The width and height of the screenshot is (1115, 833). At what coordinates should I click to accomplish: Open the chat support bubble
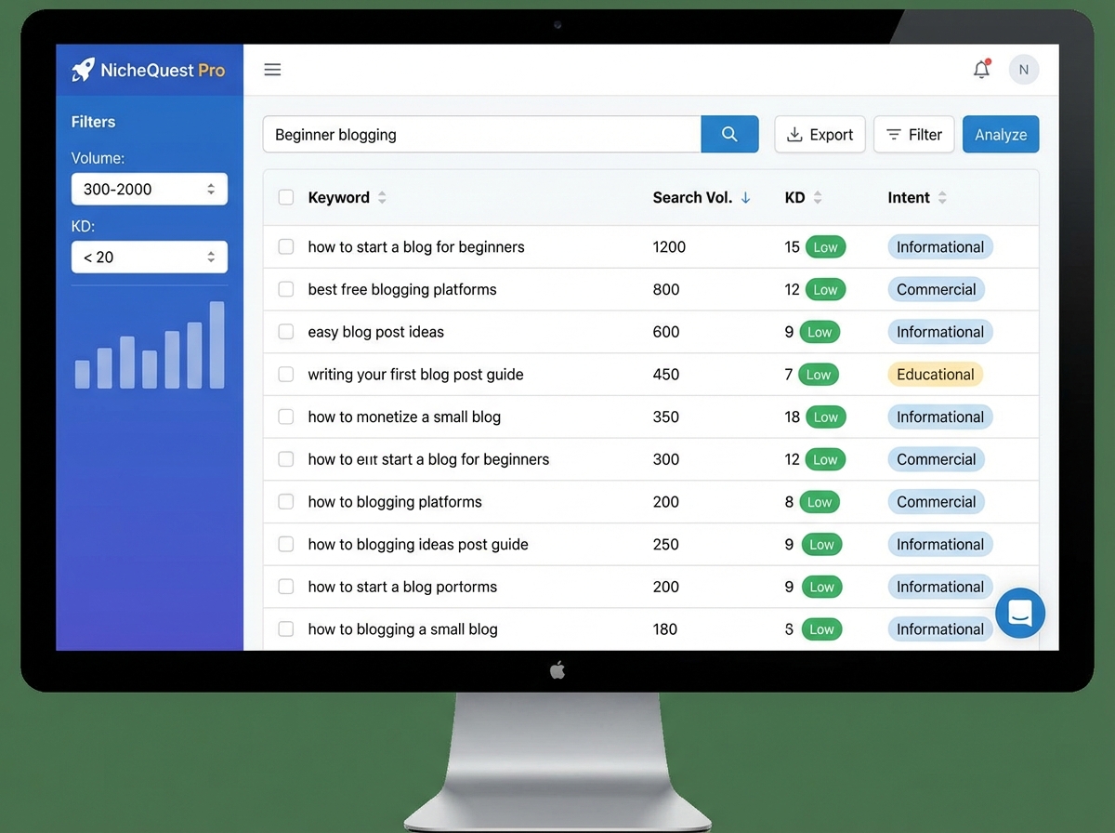1020,614
